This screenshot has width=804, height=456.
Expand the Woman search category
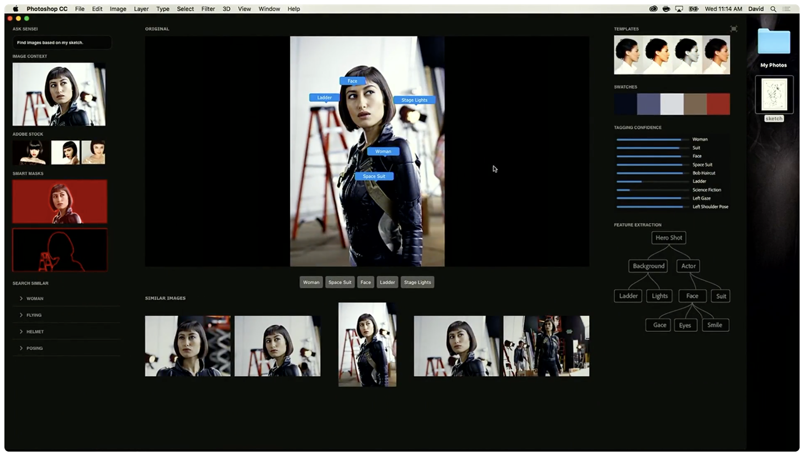(x=66, y=298)
